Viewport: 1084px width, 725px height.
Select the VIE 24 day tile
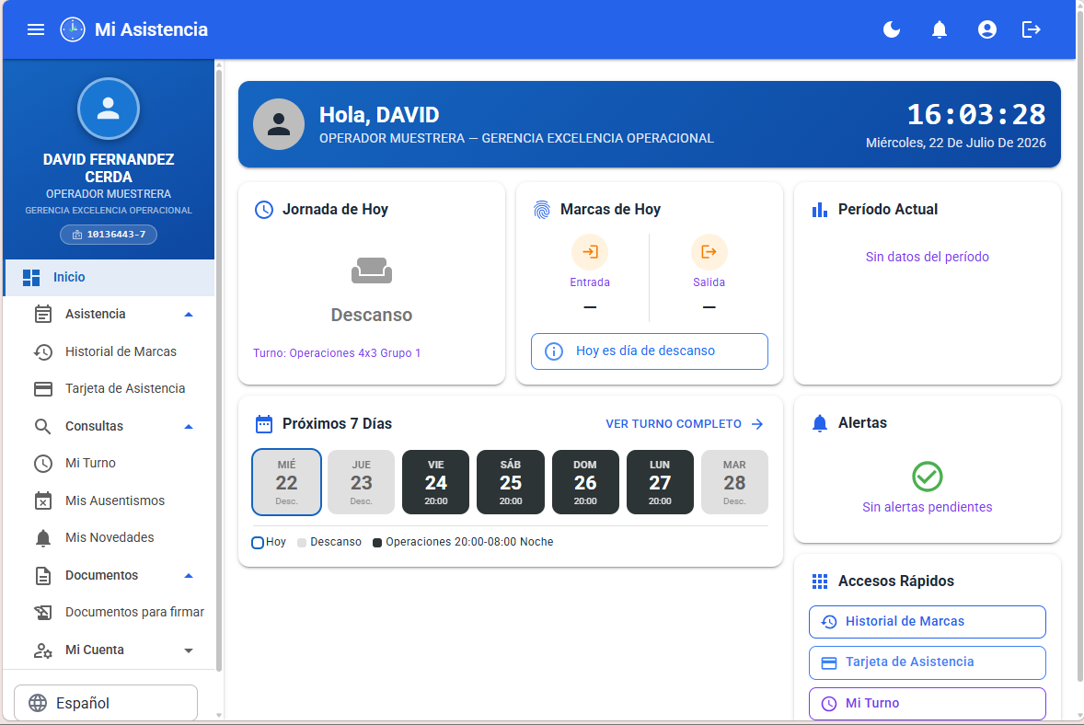(435, 482)
